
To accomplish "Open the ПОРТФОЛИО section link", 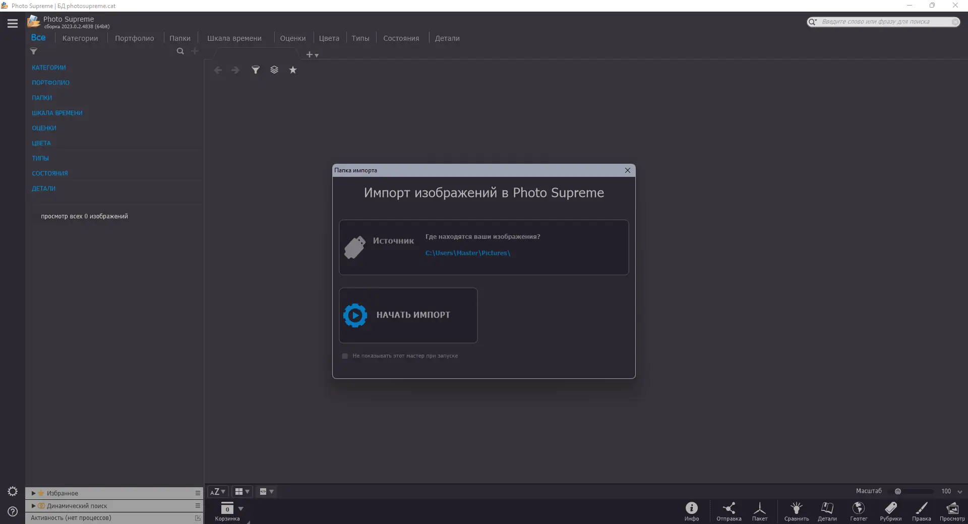I will pos(51,83).
